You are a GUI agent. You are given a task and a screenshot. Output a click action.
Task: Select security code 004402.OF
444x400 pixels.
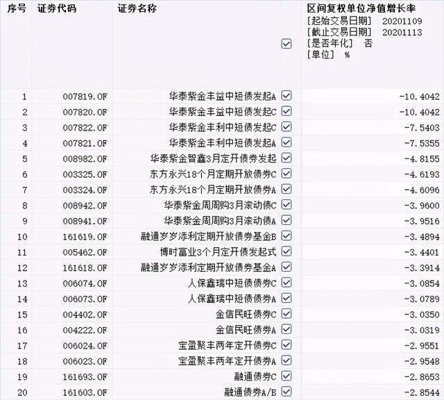[85, 315]
